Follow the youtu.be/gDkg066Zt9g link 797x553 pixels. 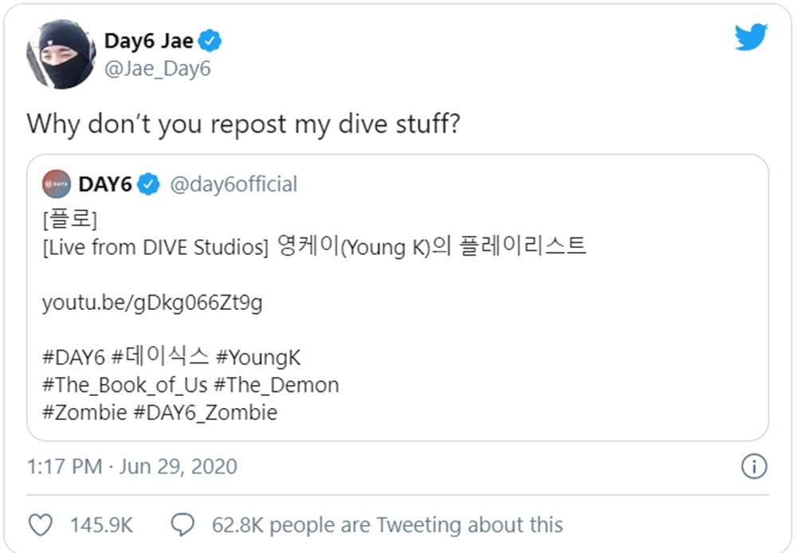coord(152,304)
